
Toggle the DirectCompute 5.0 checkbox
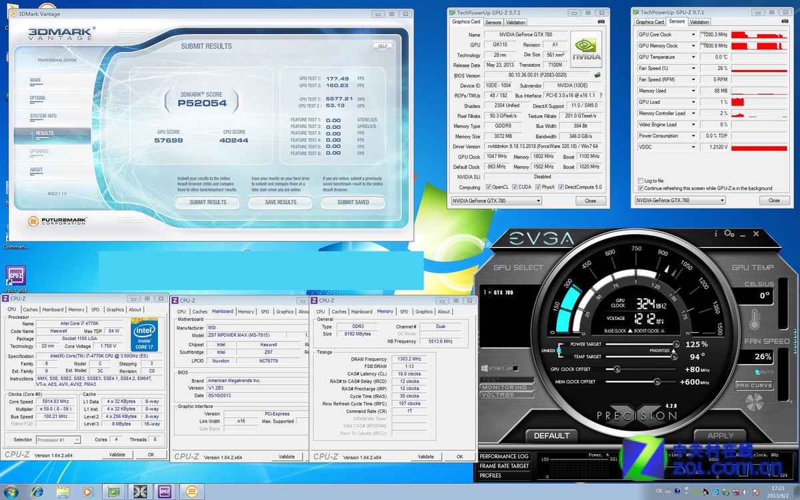[x=561, y=187]
